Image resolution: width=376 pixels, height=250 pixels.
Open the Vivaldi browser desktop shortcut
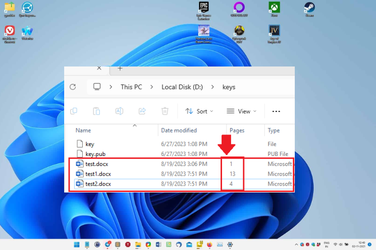pos(10,34)
